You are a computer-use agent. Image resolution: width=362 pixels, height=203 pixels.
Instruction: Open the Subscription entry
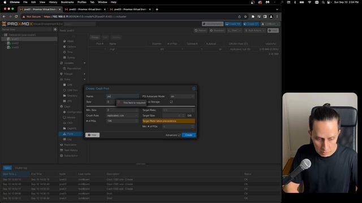pyautogui.click(x=71, y=156)
